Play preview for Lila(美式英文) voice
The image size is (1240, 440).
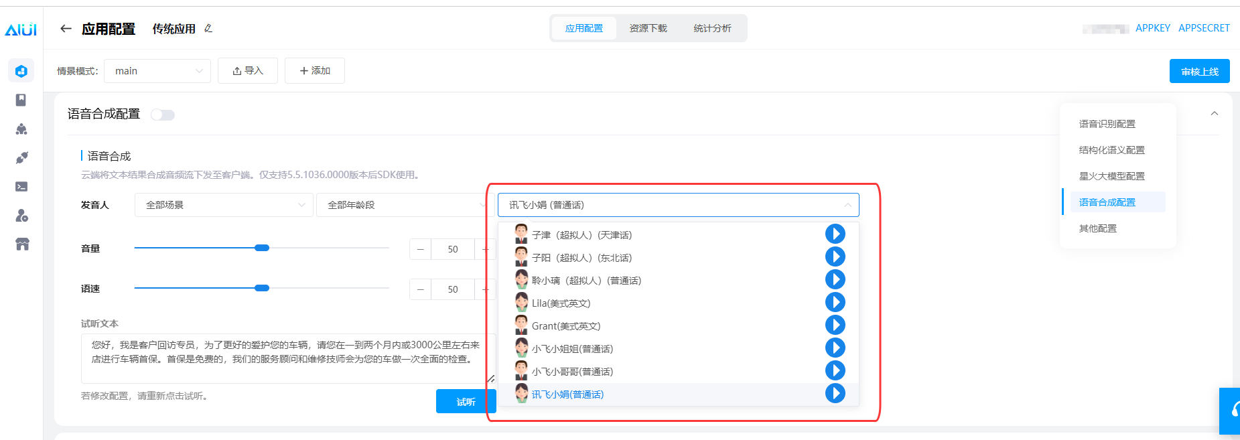pos(835,302)
